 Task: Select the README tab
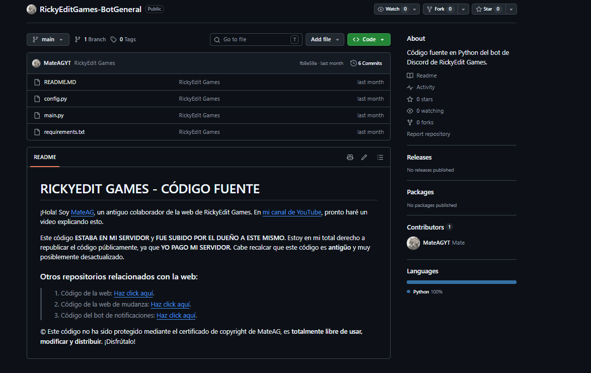(45, 157)
